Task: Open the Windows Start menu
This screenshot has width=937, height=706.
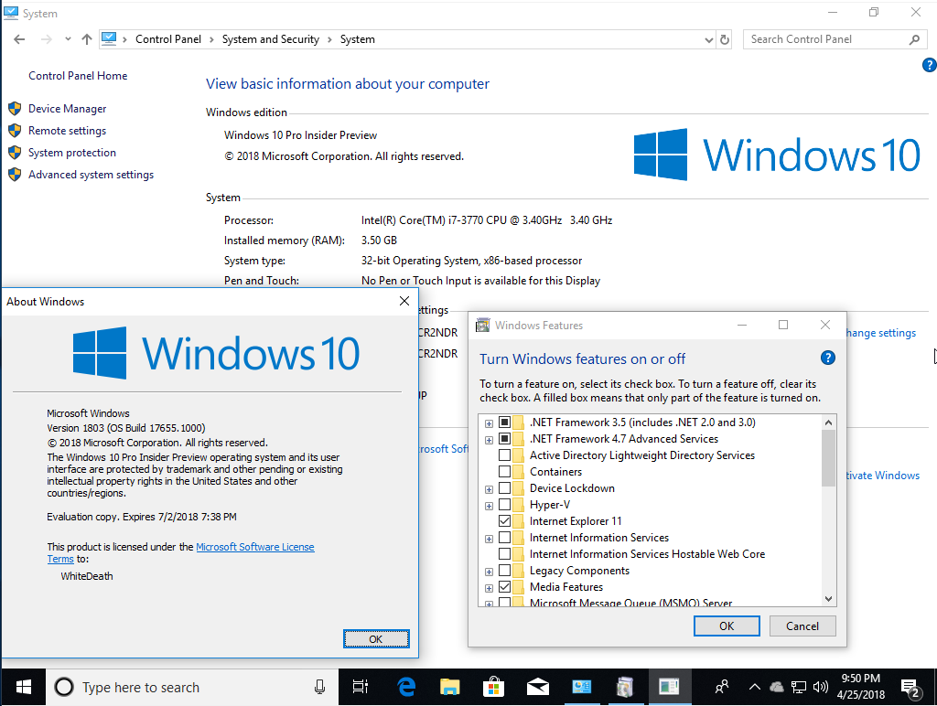Action: coord(23,688)
